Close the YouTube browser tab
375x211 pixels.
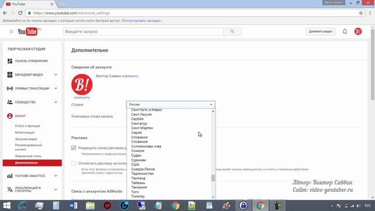pos(52,4)
